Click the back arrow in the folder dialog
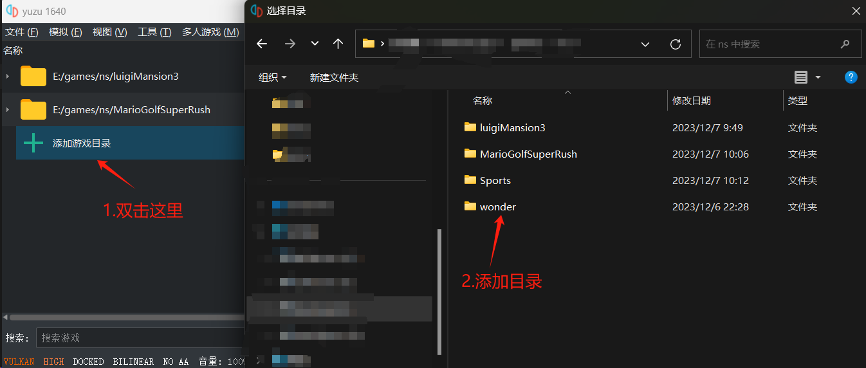The width and height of the screenshot is (866, 368). [262, 44]
